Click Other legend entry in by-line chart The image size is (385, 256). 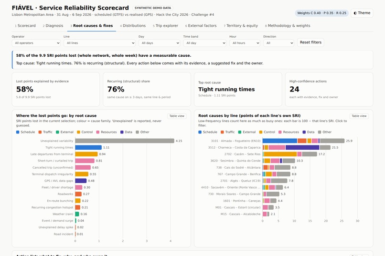(325, 132)
